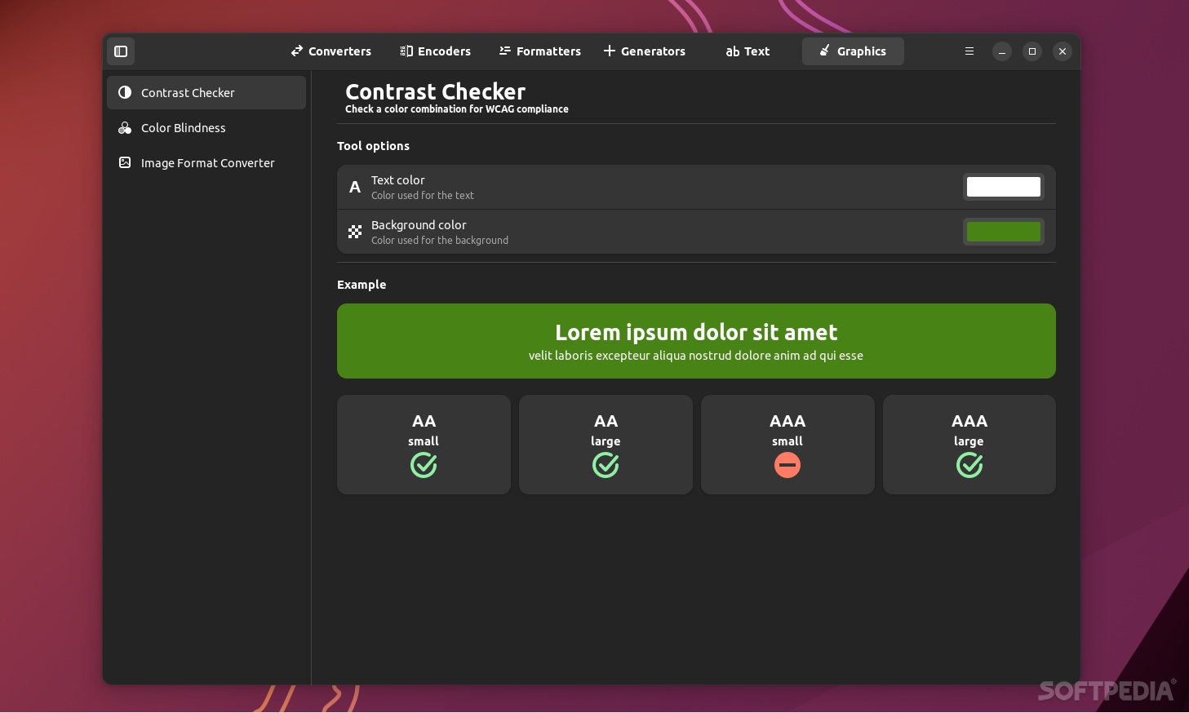Open the white text color picker
Viewport: 1189px width, 713px height.
[x=1003, y=187]
